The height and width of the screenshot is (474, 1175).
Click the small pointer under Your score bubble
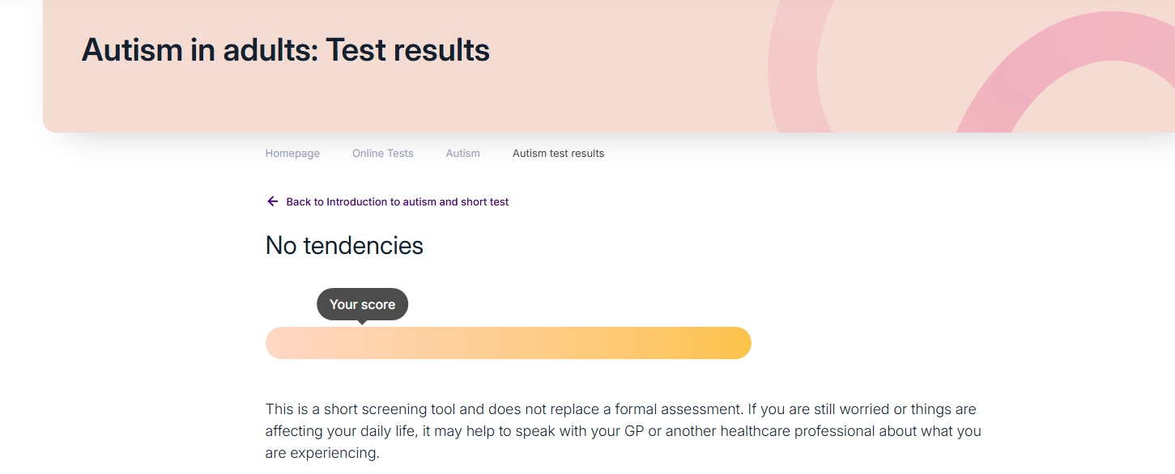click(362, 322)
